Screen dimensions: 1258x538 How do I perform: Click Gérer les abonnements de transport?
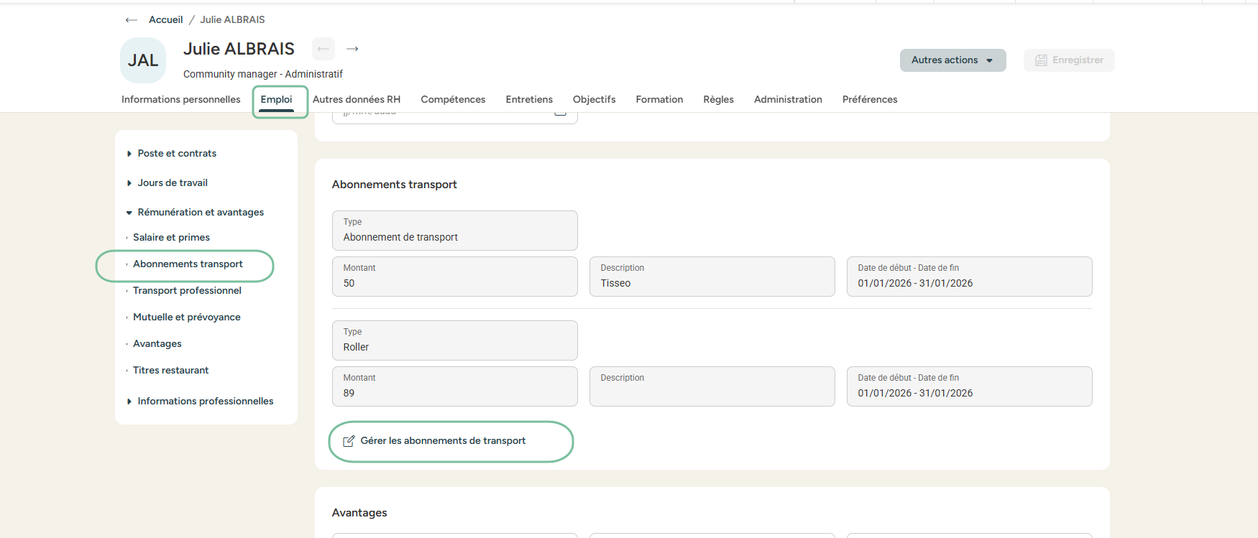coord(443,441)
